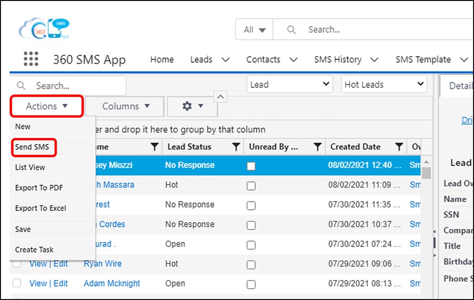Open the SMS History navigation tab

point(338,59)
